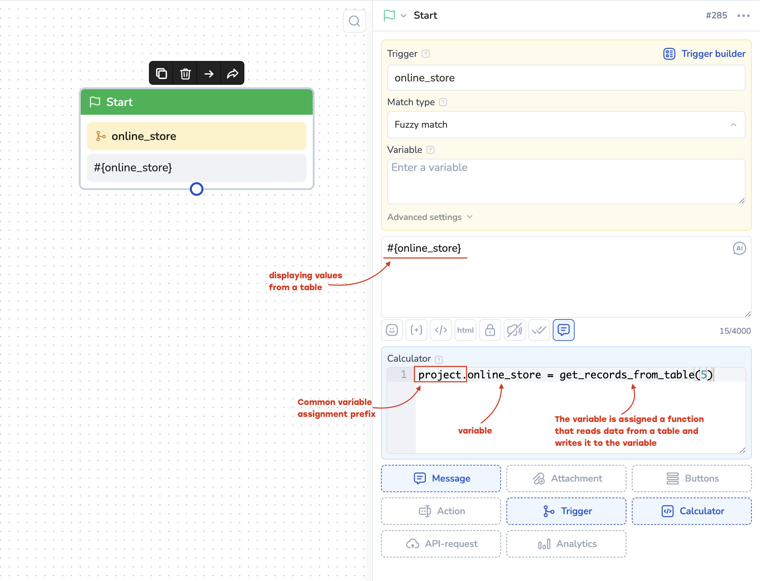Image resolution: width=760 pixels, height=581 pixels.
Task: Click the Start block's output connector circle
Action: pyautogui.click(x=197, y=189)
